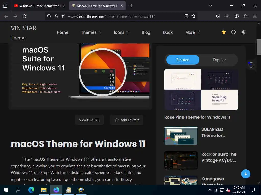Viewport: 261px width, 195px height.
Task: Click the muted volume tray icon
Action: pos(228,190)
